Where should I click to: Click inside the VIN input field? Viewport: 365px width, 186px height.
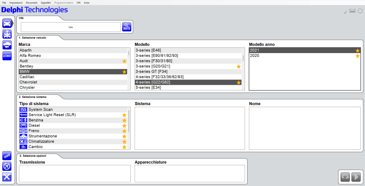[x=71, y=27]
